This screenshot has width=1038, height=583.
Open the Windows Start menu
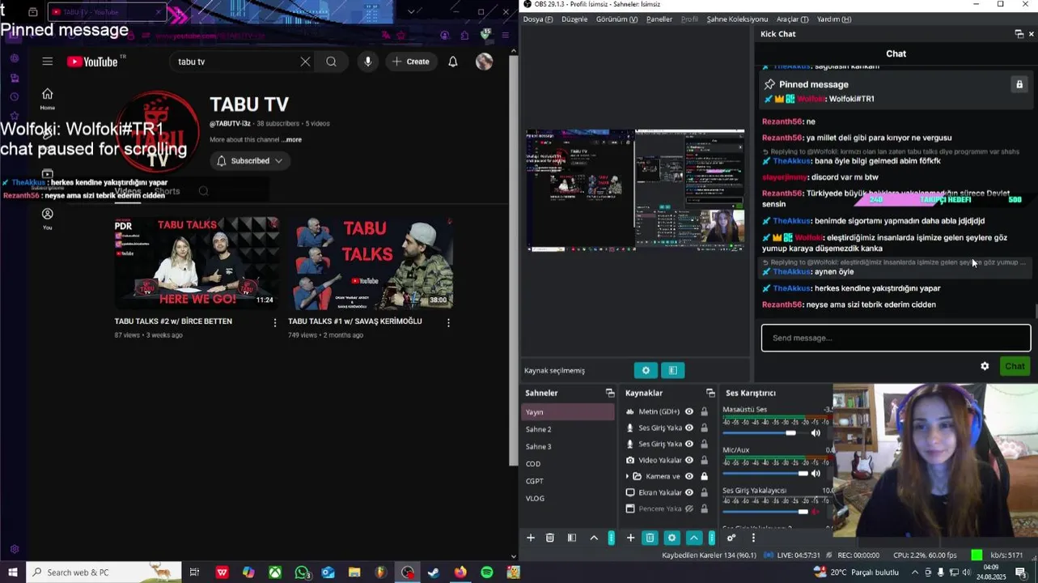[x=13, y=572]
